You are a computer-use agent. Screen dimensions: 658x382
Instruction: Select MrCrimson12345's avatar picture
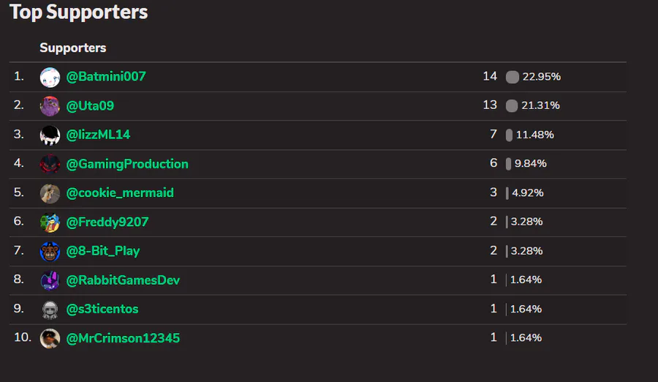50,339
